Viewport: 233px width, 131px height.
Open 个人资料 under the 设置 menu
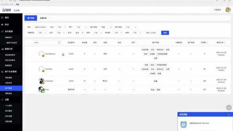click(8, 106)
